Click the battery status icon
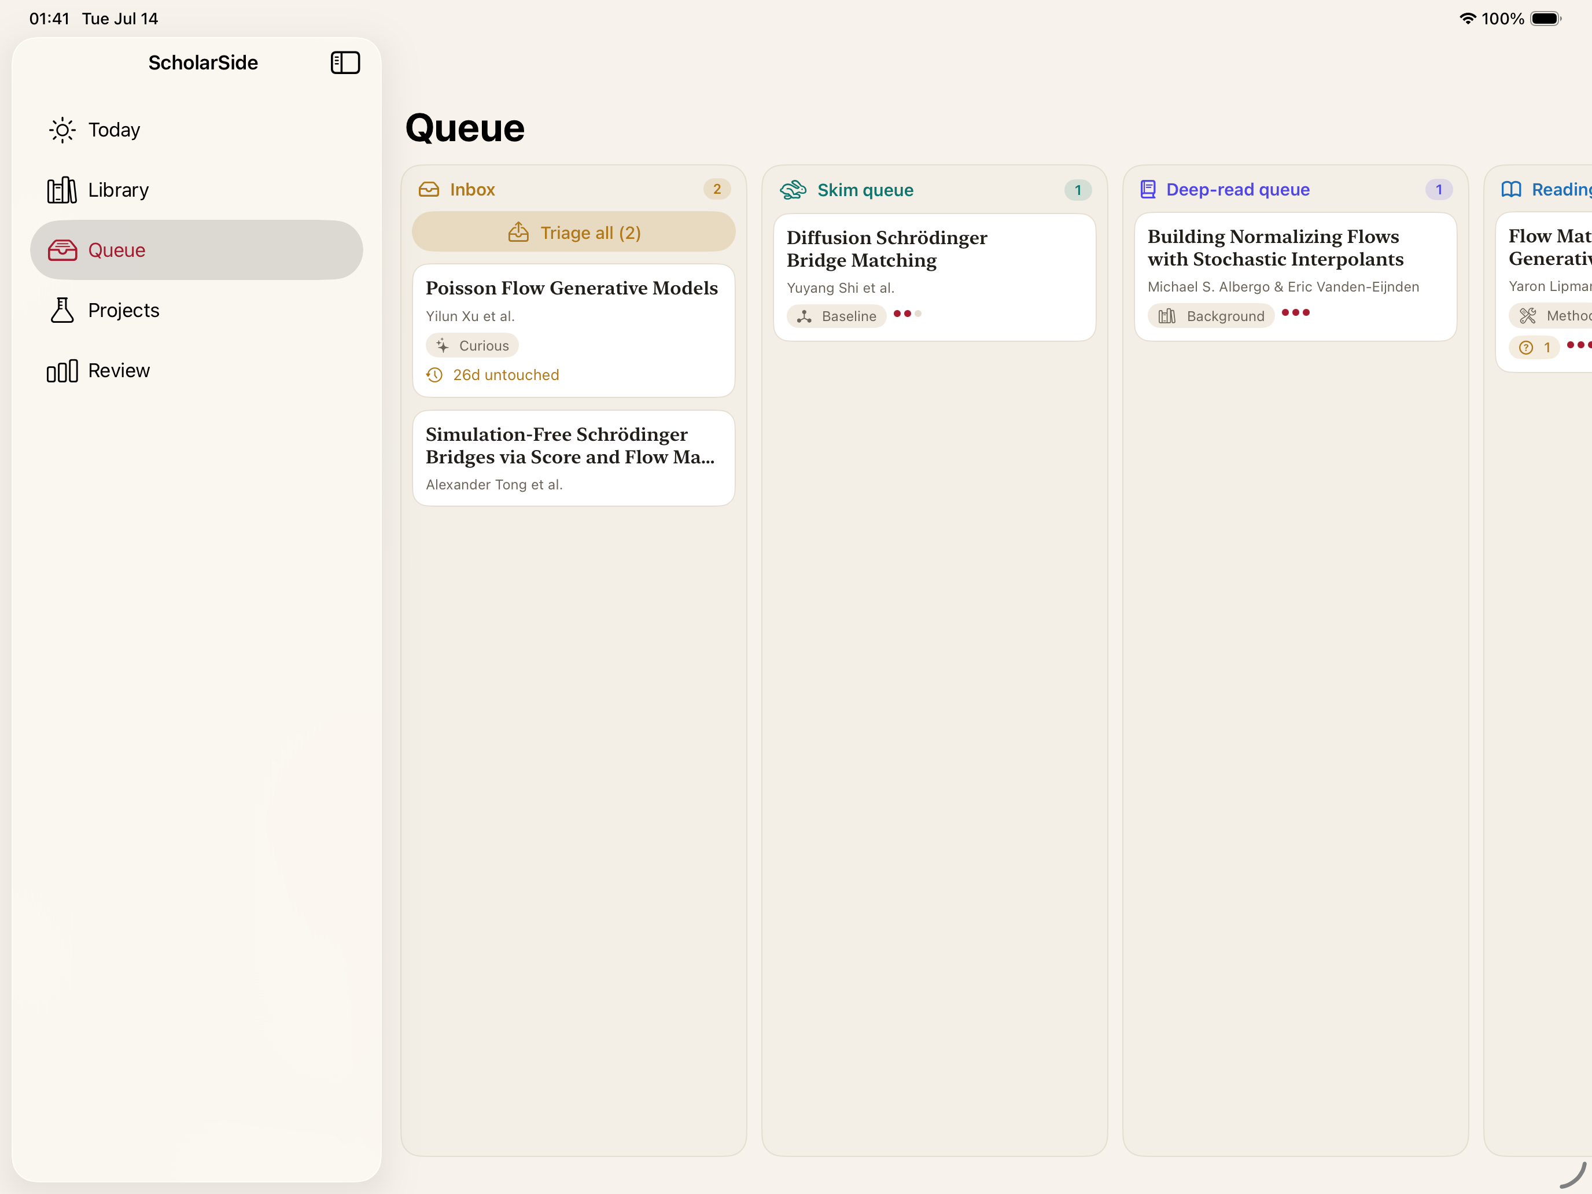 (1545, 19)
